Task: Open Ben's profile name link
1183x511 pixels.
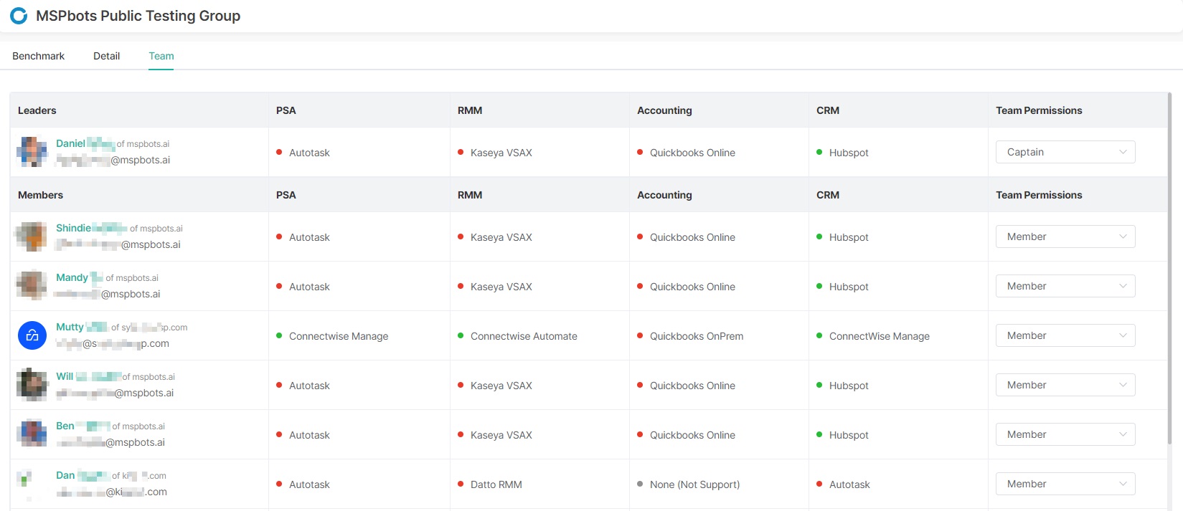Action: coord(65,426)
